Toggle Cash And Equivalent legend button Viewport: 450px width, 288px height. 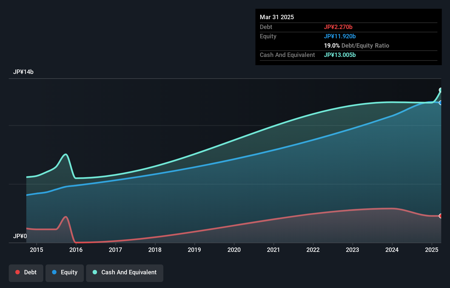(x=125, y=273)
